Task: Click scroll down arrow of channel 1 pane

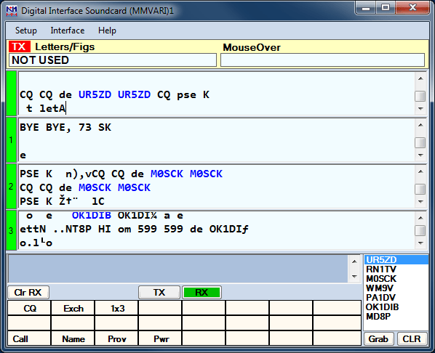Action: tap(420, 155)
